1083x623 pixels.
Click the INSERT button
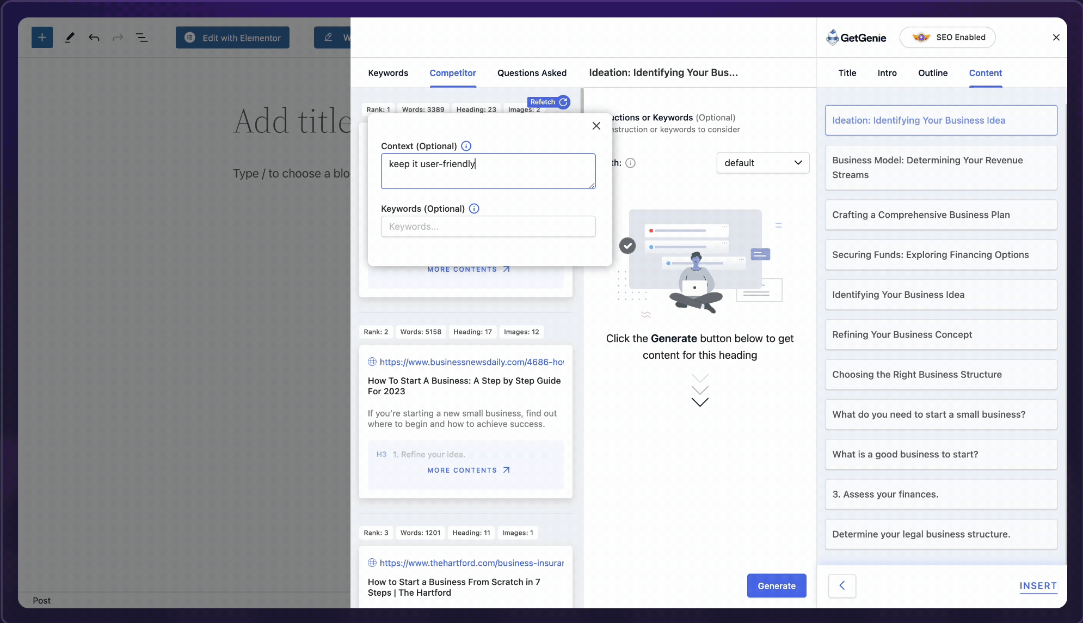tap(1038, 586)
